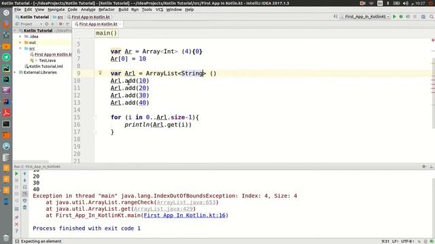
Task: Open the PyCharm icon in the Ubuntu launcher
Action: pyautogui.click(x=6, y=68)
